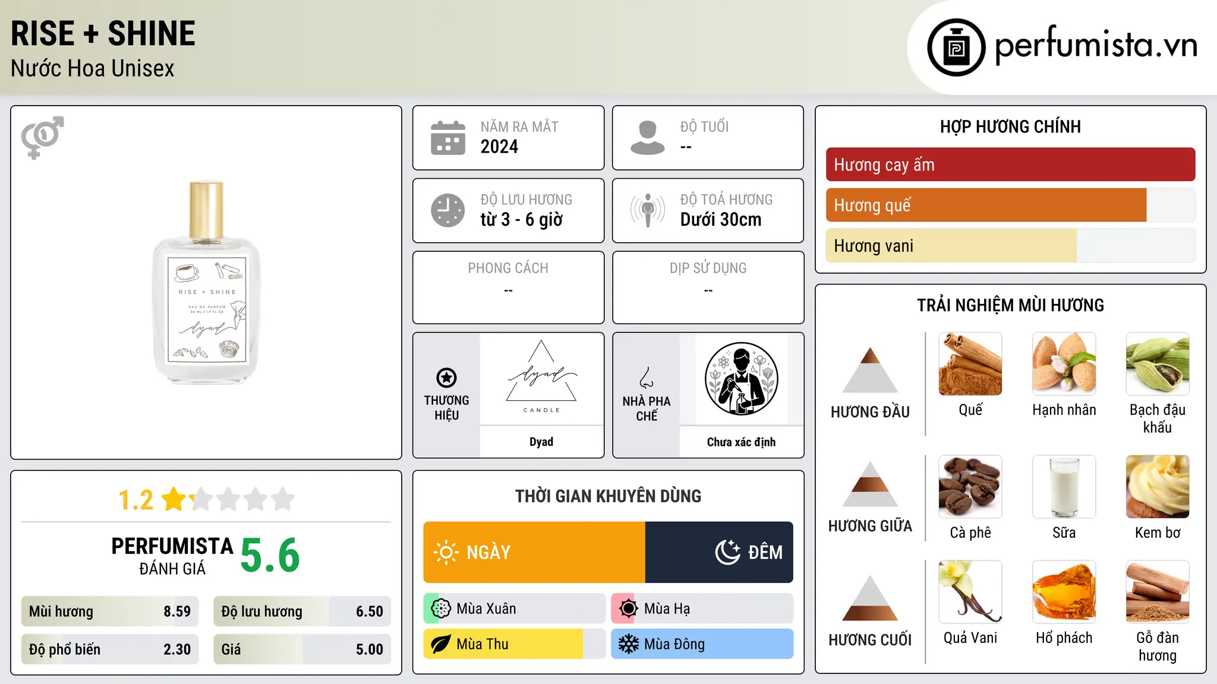The image size is (1217, 684).
Task: Select the Quả Vani vanilla image
Action: click(970, 592)
